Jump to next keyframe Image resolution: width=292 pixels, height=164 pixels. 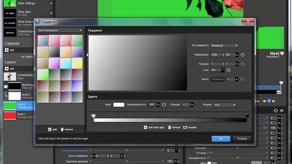(274, 101)
